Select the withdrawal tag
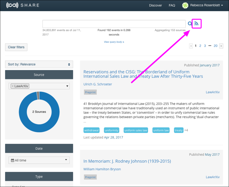 point(91,130)
